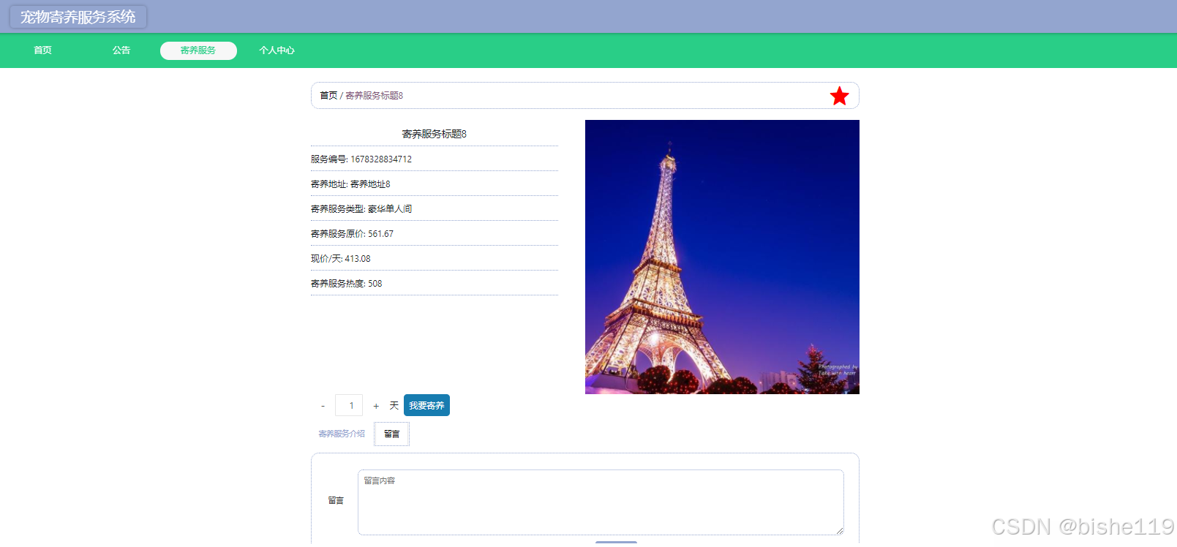Switch to the 留言 tab

click(x=392, y=434)
